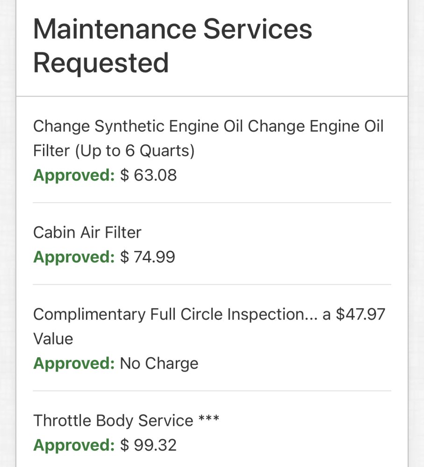Click the word Value under the inspection line
Image resolution: width=424 pixels, height=467 pixels.
pos(53,339)
